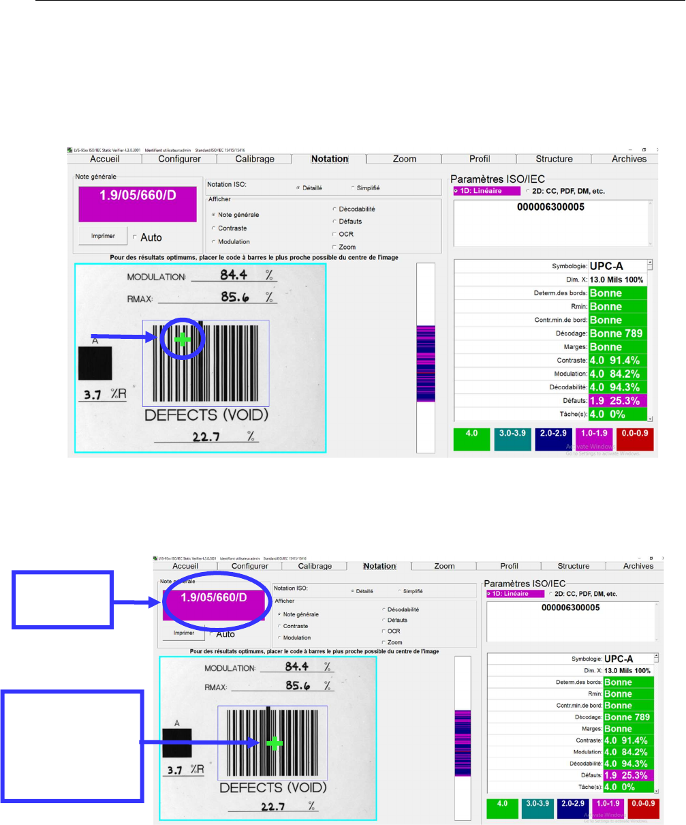
Task: Select 2D: CC, PDF, DM option in upper screenshot
Action: coord(564,191)
